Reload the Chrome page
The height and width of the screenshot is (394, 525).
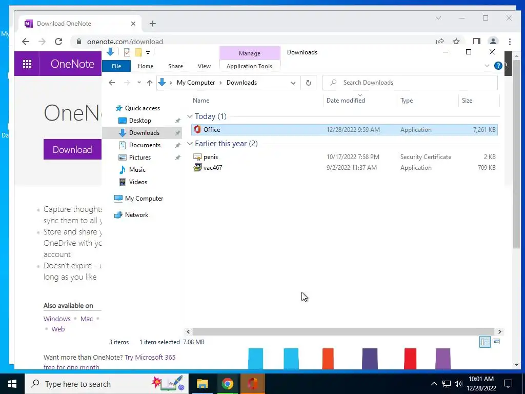coord(58,42)
